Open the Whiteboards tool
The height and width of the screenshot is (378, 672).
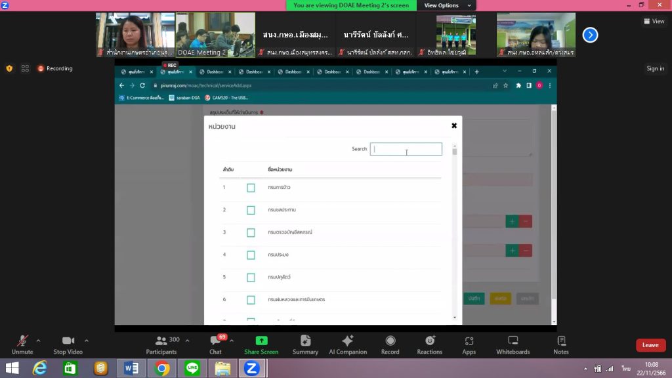coord(513,341)
